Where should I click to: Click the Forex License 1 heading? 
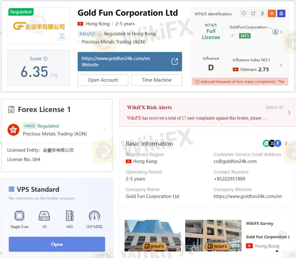44,109
